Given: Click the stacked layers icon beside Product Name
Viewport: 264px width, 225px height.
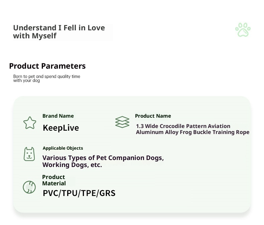Looking at the screenshot, I should coord(122,122).
